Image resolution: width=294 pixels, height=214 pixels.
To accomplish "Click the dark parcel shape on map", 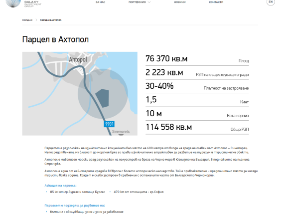I will pos(103,98).
